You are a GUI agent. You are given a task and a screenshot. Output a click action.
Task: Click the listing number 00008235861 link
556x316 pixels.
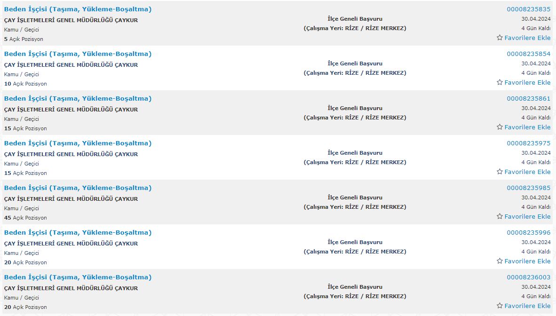(x=528, y=99)
